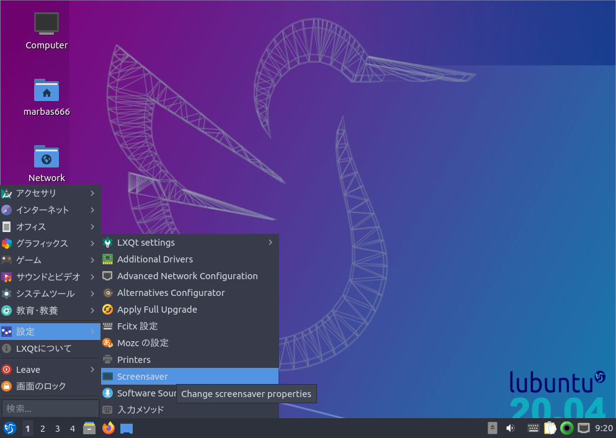Expand the LXQt settings submenu arrow
616x438 pixels.
(270, 243)
